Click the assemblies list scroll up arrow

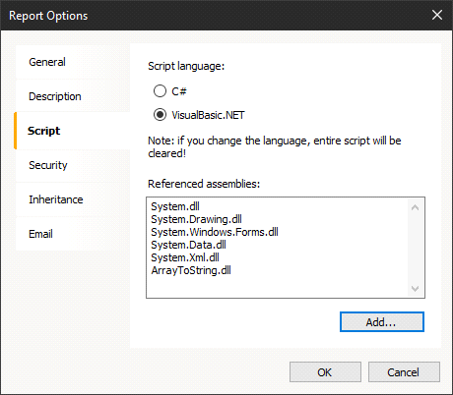[415, 207]
